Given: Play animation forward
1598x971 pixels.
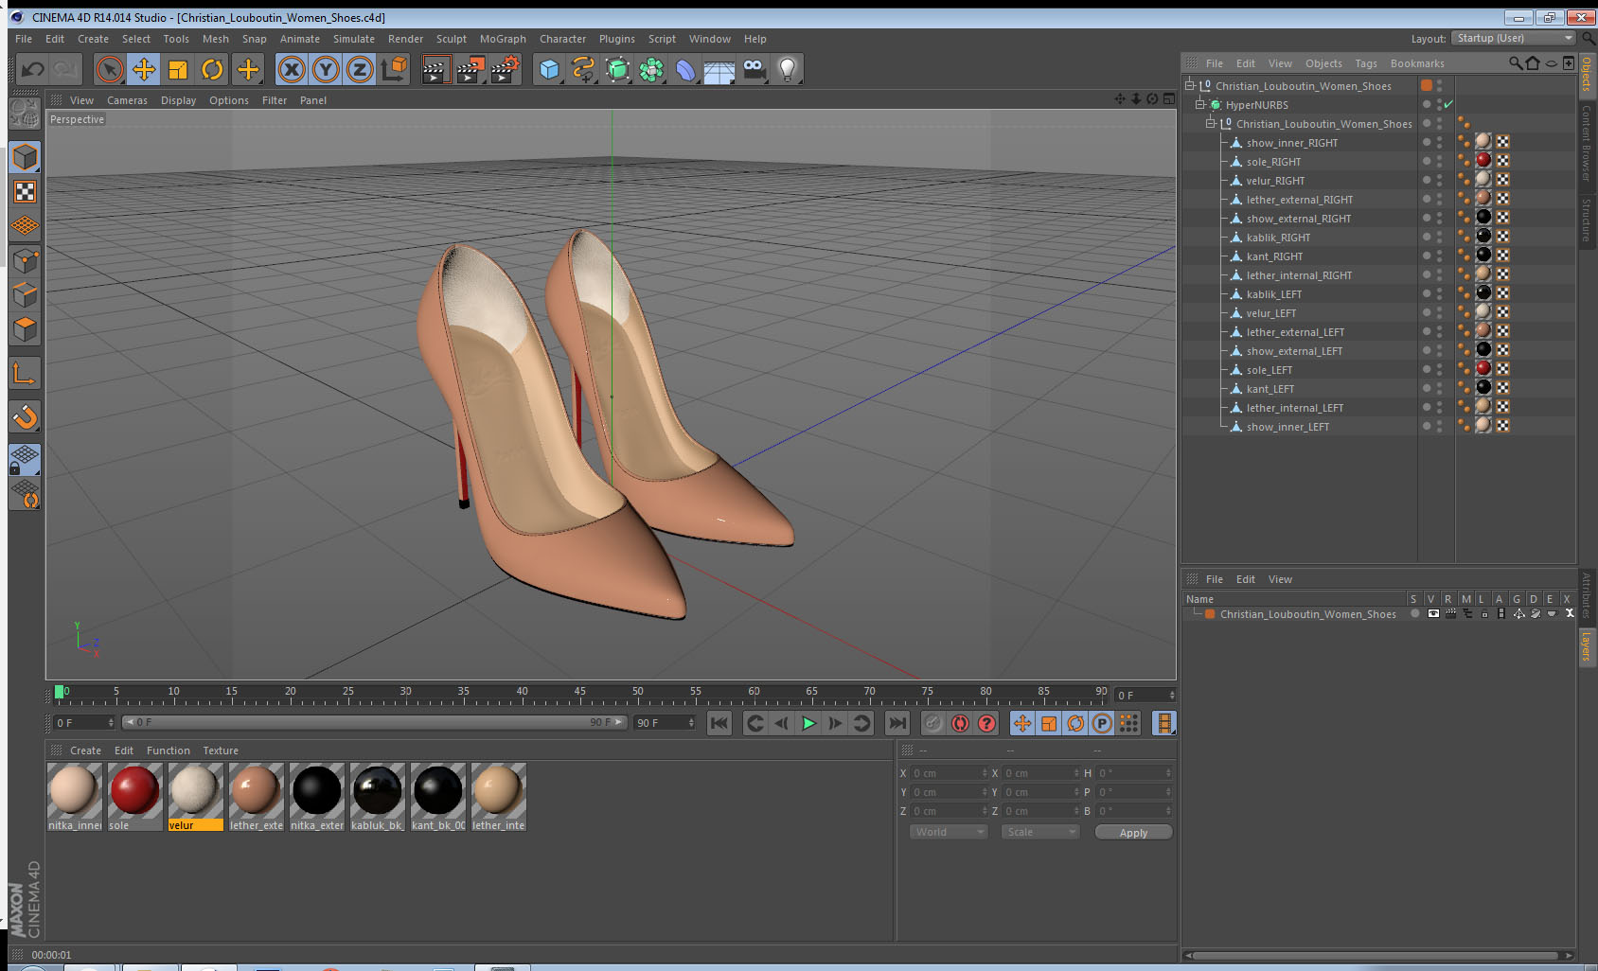Looking at the screenshot, I should [x=808, y=723].
